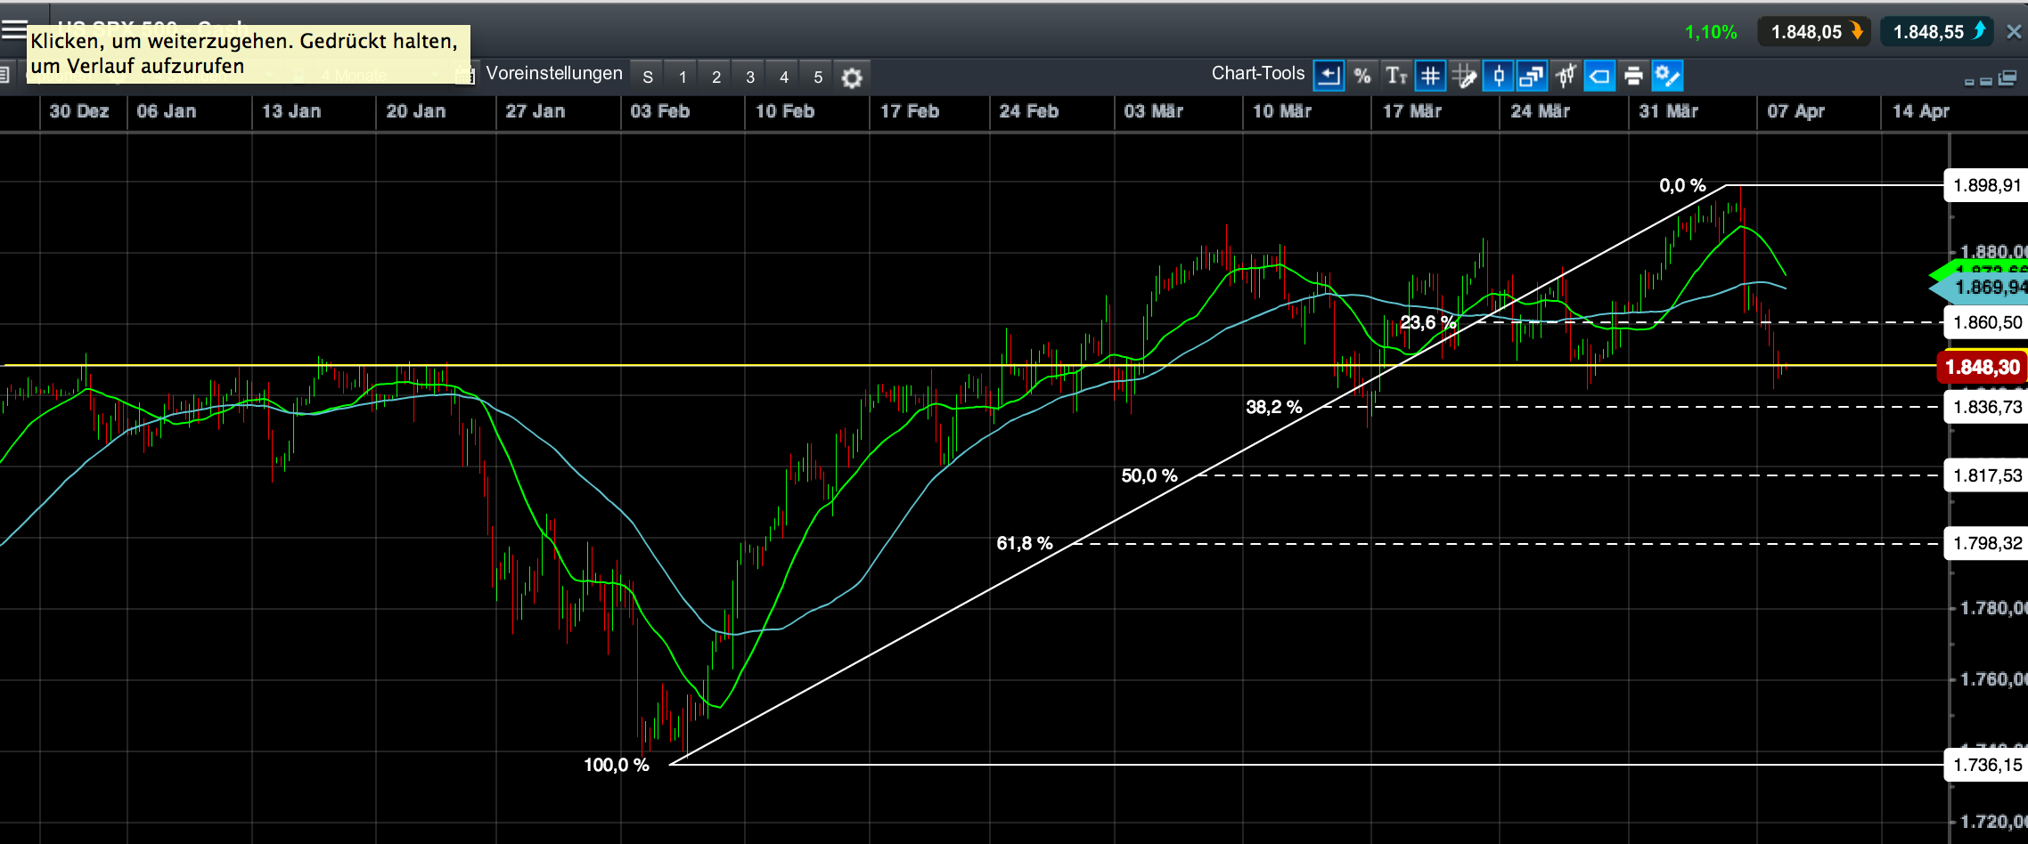Toggle the price label tag tool
This screenshot has height=844, width=2028.
(x=1599, y=77)
